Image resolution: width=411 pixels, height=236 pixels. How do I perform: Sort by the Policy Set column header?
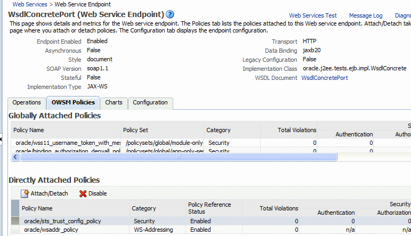tap(138, 130)
